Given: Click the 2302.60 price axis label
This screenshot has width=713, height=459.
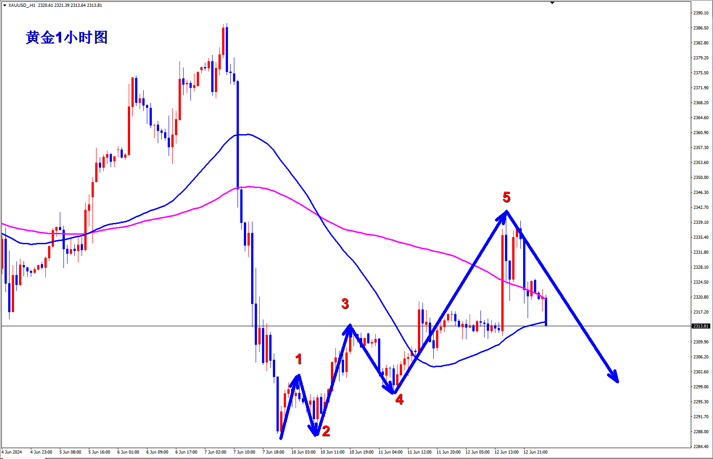Looking at the screenshot, I should 701,372.
